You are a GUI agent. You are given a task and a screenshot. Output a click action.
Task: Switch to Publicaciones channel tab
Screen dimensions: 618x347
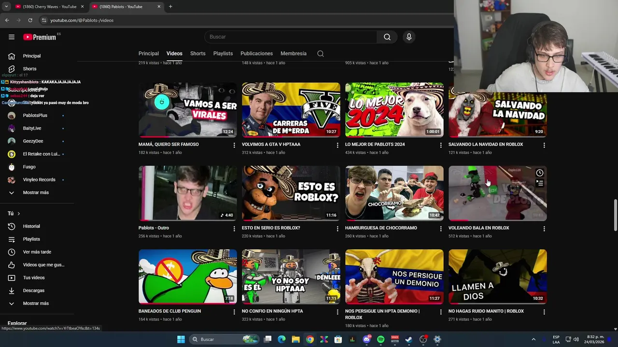pos(256,53)
